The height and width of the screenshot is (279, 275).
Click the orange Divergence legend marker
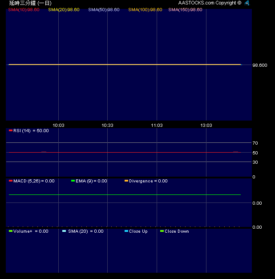[126, 181]
